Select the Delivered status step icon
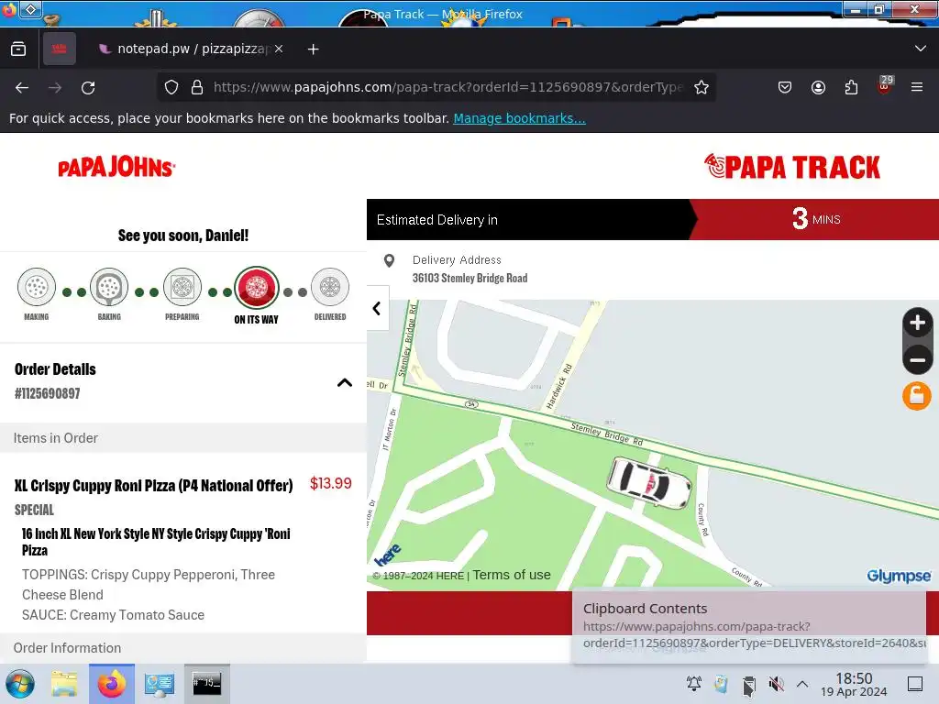This screenshot has height=704, width=939. (330, 287)
